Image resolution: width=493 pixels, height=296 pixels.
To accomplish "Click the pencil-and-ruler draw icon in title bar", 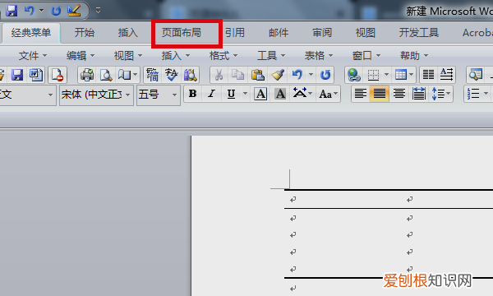I will pyautogui.click(x=74, y=11).
